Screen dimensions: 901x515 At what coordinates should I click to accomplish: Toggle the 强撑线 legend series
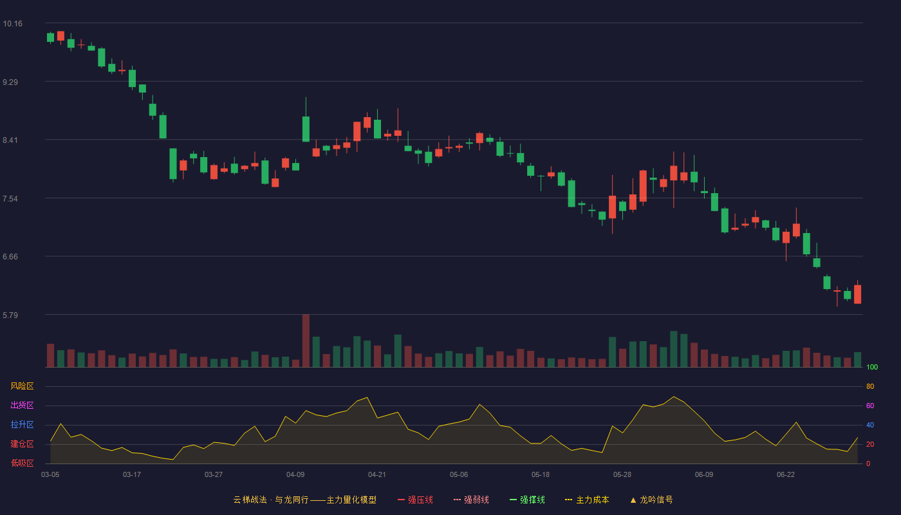pos(527,500)
